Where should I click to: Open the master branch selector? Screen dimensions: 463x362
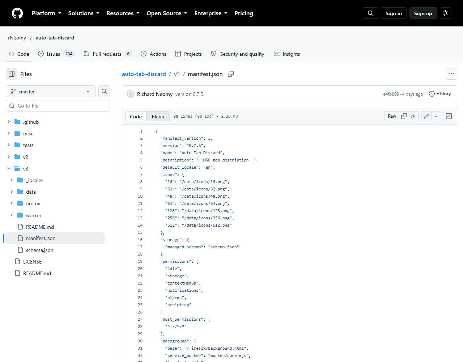[x=51, y=92]
